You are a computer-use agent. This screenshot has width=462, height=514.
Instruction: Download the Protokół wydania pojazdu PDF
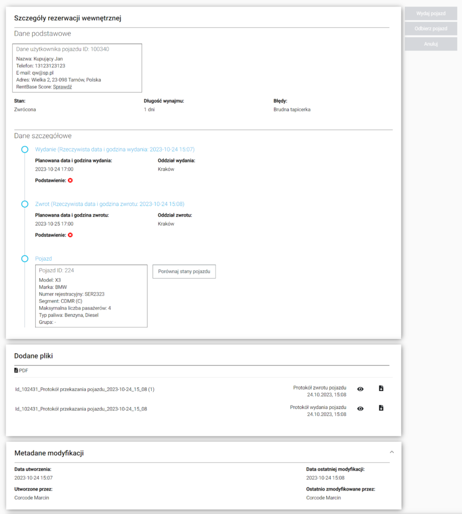click(x=381, y=408)
